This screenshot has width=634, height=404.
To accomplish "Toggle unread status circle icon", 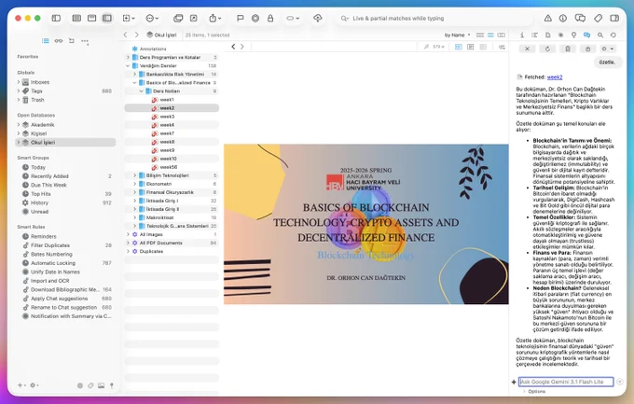I will pyautogui.click(x=255, y=19).
